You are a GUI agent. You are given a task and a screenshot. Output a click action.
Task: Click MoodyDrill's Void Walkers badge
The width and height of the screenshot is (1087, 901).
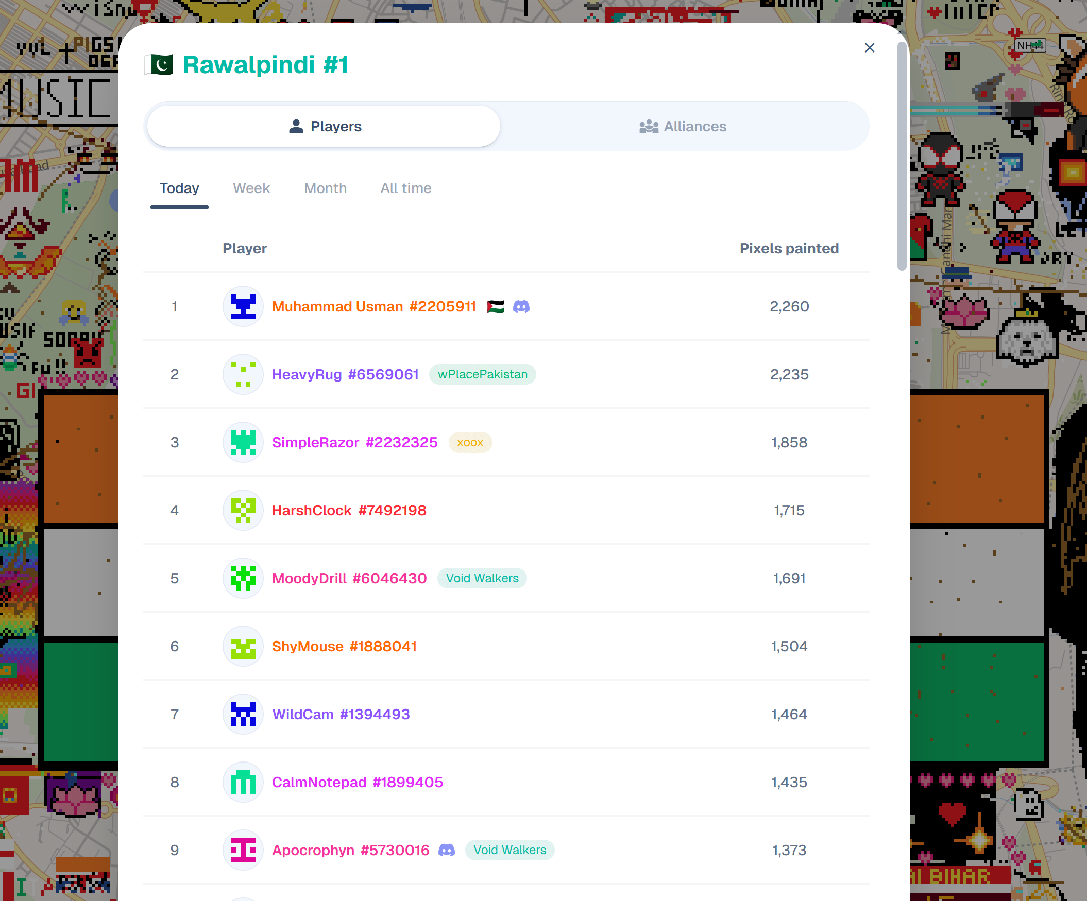(x=482, y=578)
